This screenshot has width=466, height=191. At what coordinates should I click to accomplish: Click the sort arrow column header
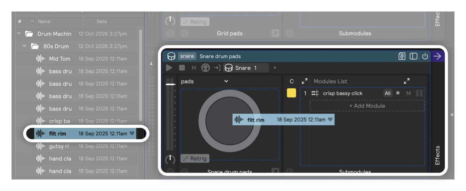(x=32, y=21)
